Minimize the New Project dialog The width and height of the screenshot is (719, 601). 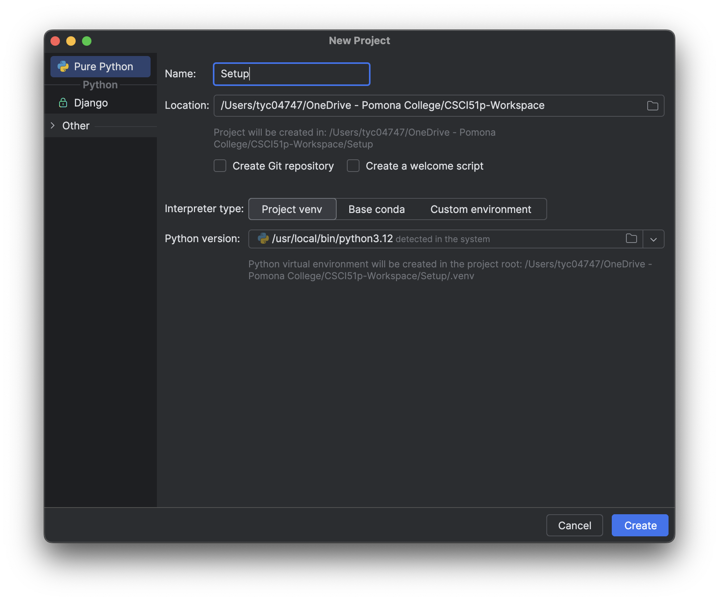71,41
